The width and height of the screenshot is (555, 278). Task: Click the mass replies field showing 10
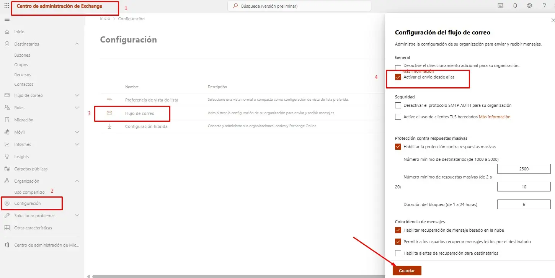point(524,187)
